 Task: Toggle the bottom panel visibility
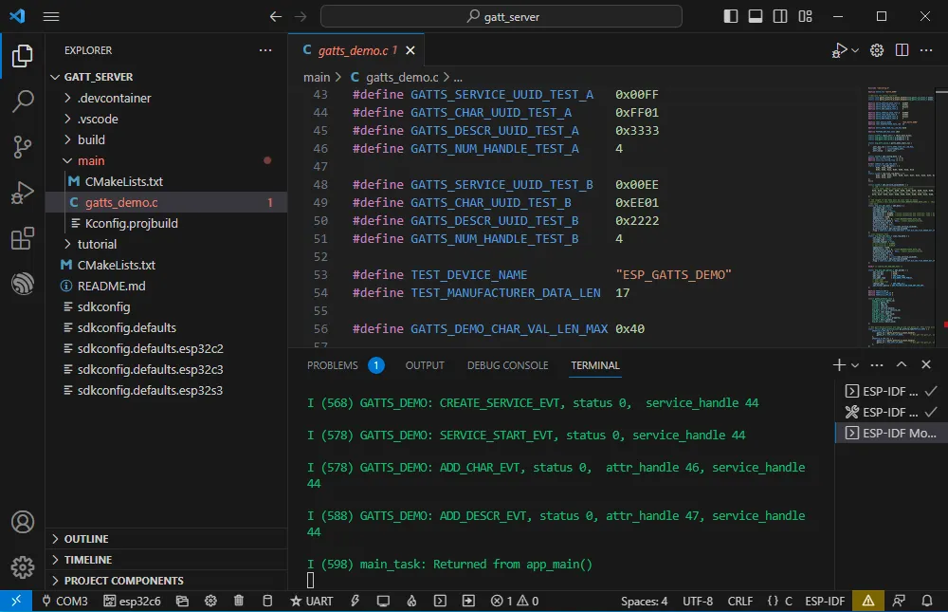point(756,16)
